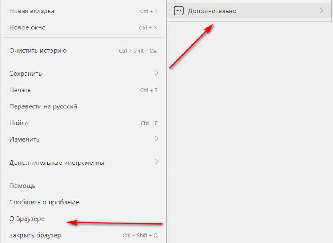Open the Дополнительно menu entry
This screenshot has height=243, width=333.
tap(249, 11)
